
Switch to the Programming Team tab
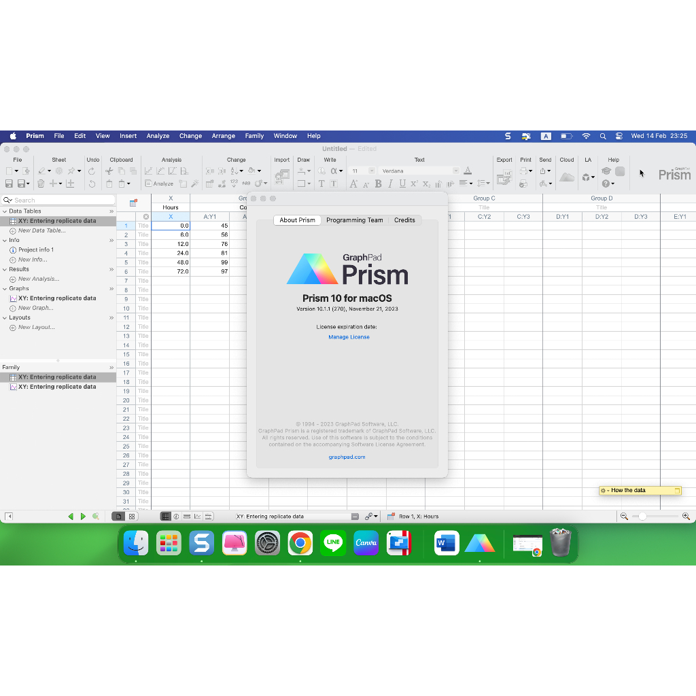(x=354, y=220)
